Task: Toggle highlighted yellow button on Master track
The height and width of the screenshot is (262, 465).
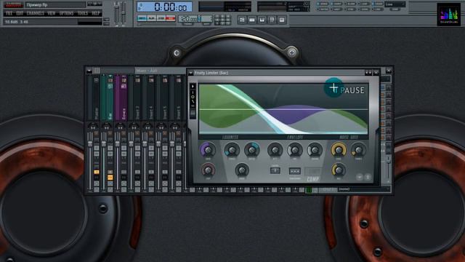Action: click(x=97, y=172)
